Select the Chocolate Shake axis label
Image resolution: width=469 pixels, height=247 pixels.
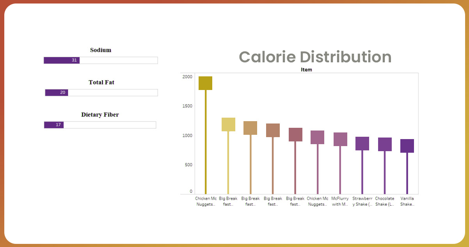click(x=385, y=201)
